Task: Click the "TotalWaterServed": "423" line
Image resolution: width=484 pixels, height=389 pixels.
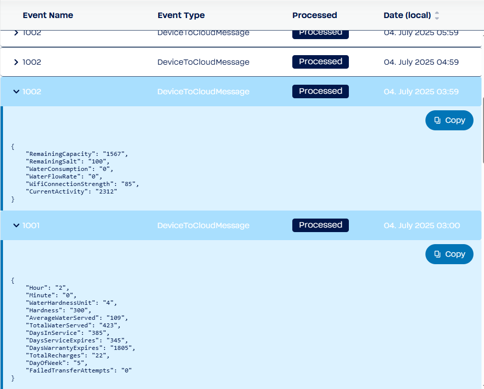Action: [x=73, y=326]
